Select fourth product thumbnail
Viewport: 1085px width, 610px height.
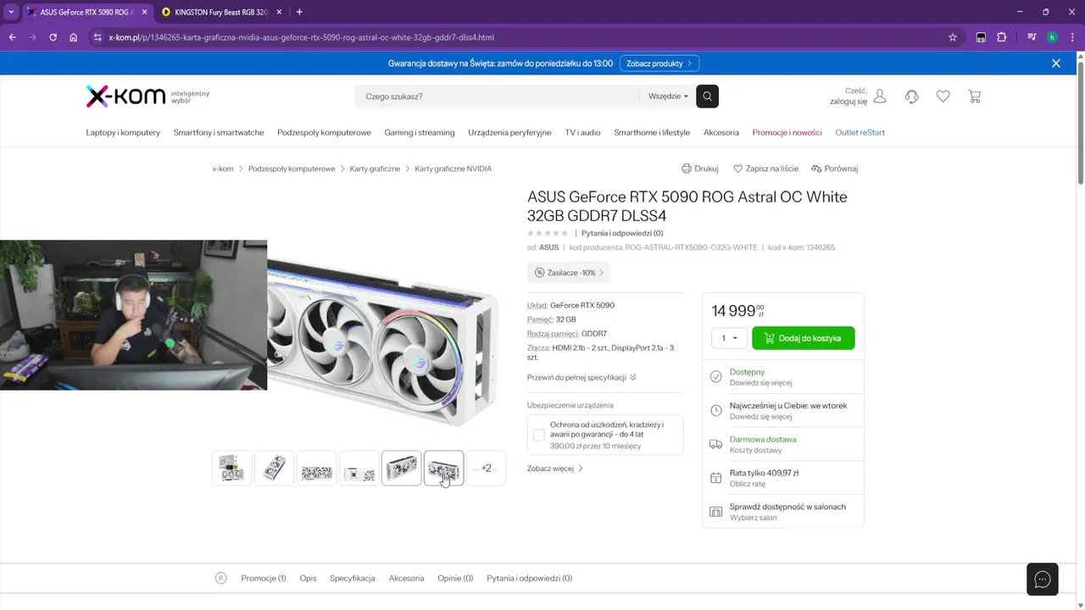tap(359, 469)
